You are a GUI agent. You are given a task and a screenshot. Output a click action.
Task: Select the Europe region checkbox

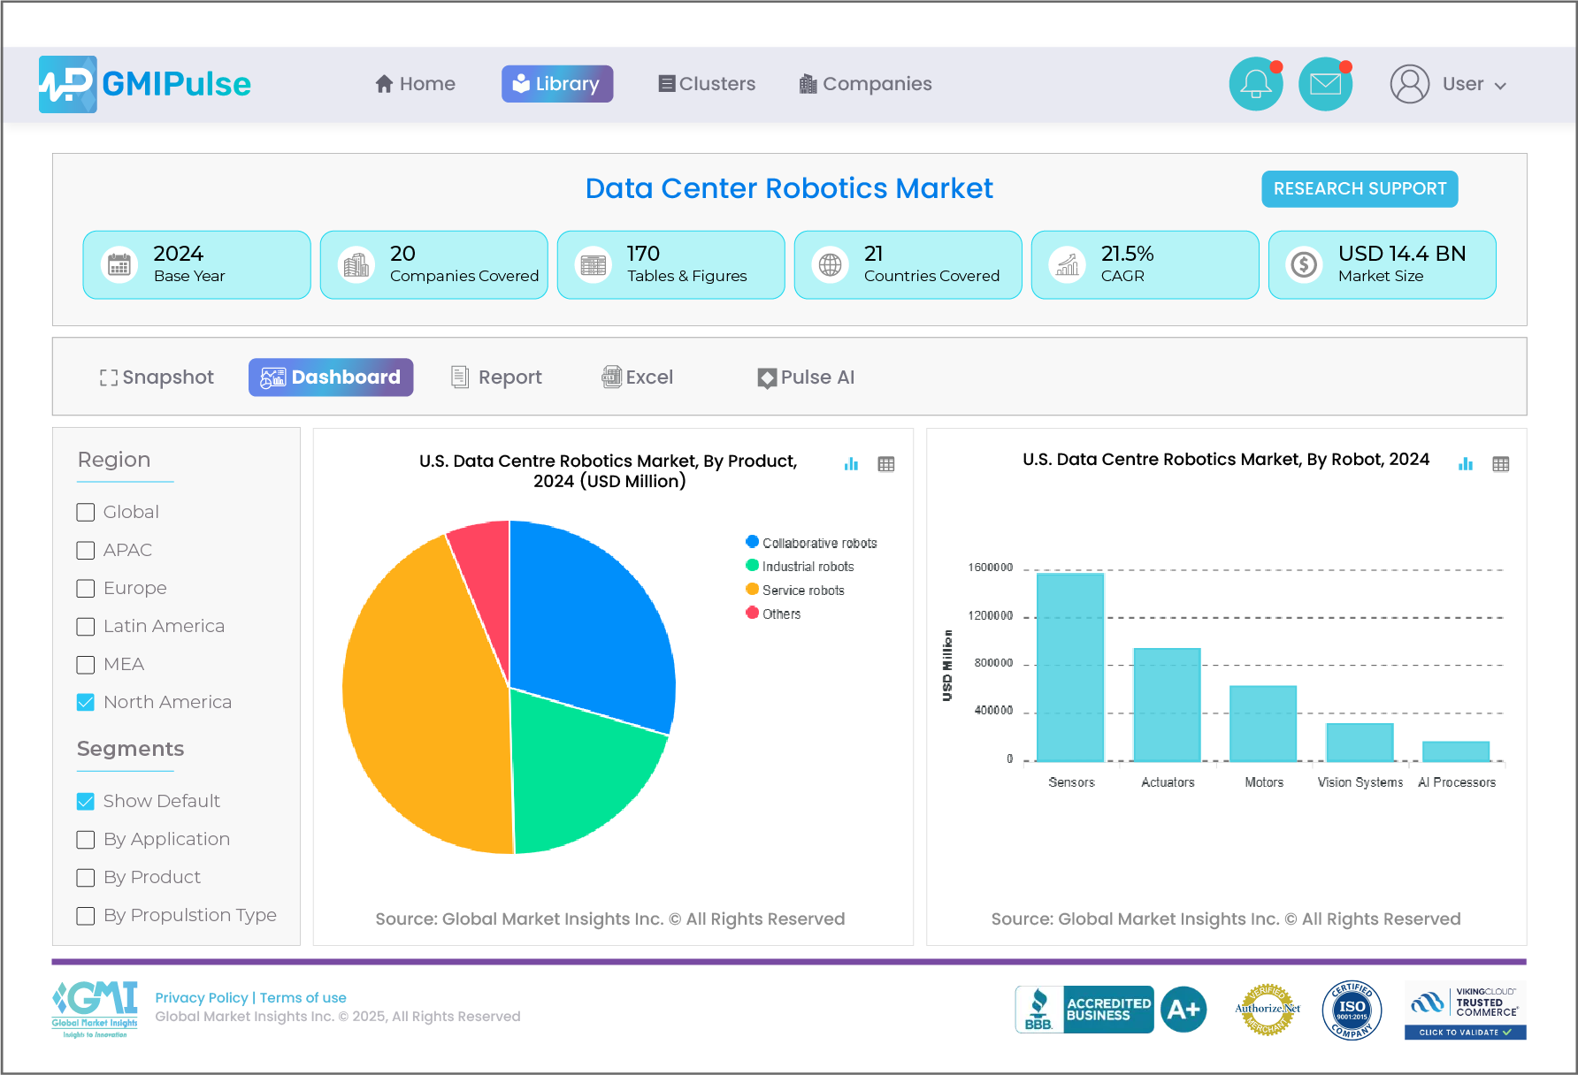pyautogui.click(x=86, y=588)
